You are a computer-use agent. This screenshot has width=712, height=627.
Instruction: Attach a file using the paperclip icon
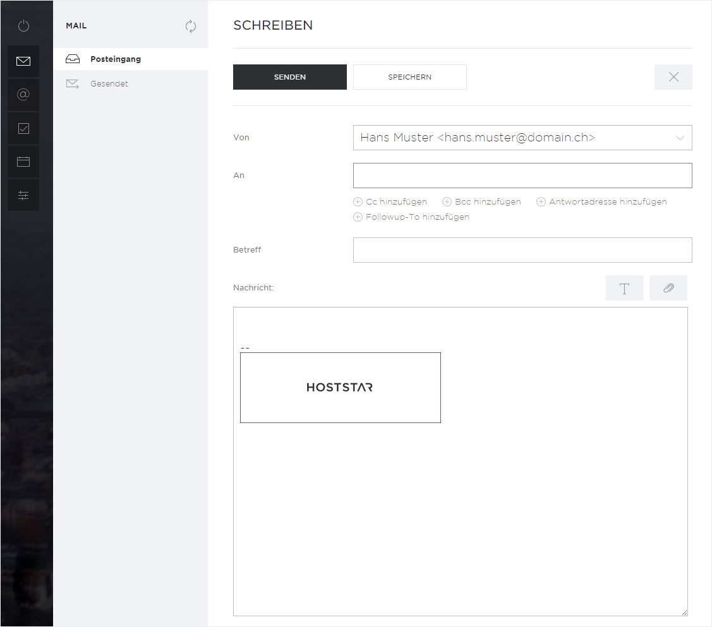668,288
